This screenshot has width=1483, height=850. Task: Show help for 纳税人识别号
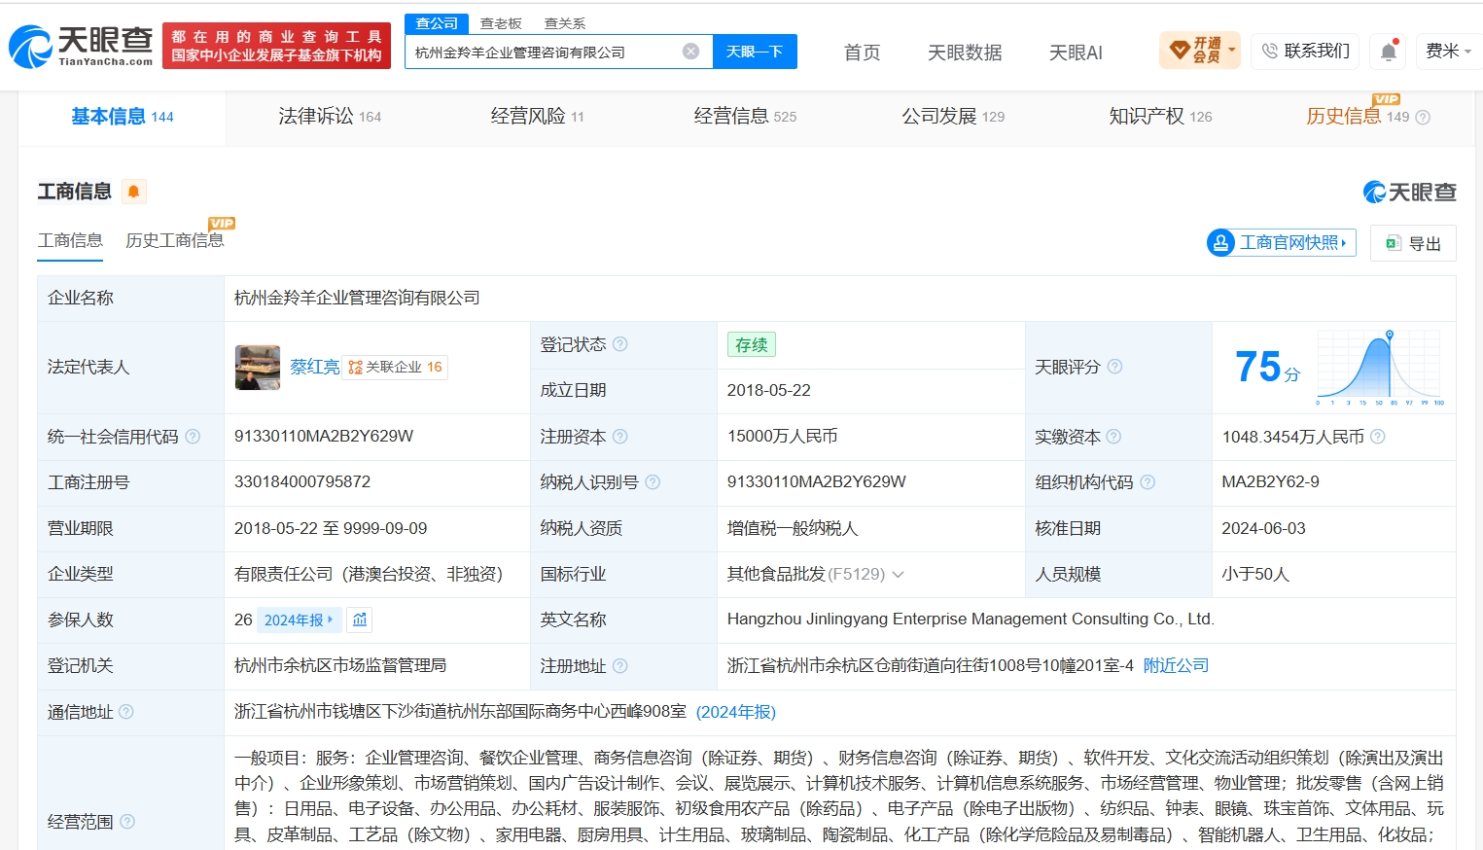point(653,482)
